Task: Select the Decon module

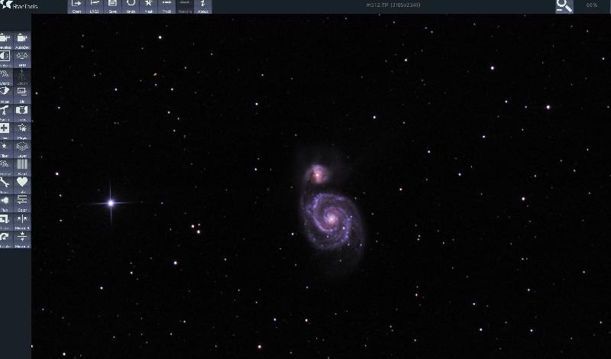Action: click(22, 76)
